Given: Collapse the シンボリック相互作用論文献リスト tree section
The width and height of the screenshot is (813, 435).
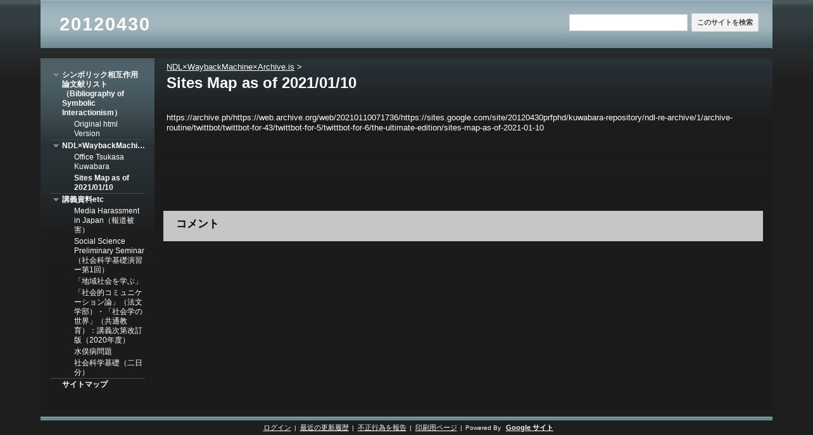Looking at the screenshot, I should coord(56,75).
